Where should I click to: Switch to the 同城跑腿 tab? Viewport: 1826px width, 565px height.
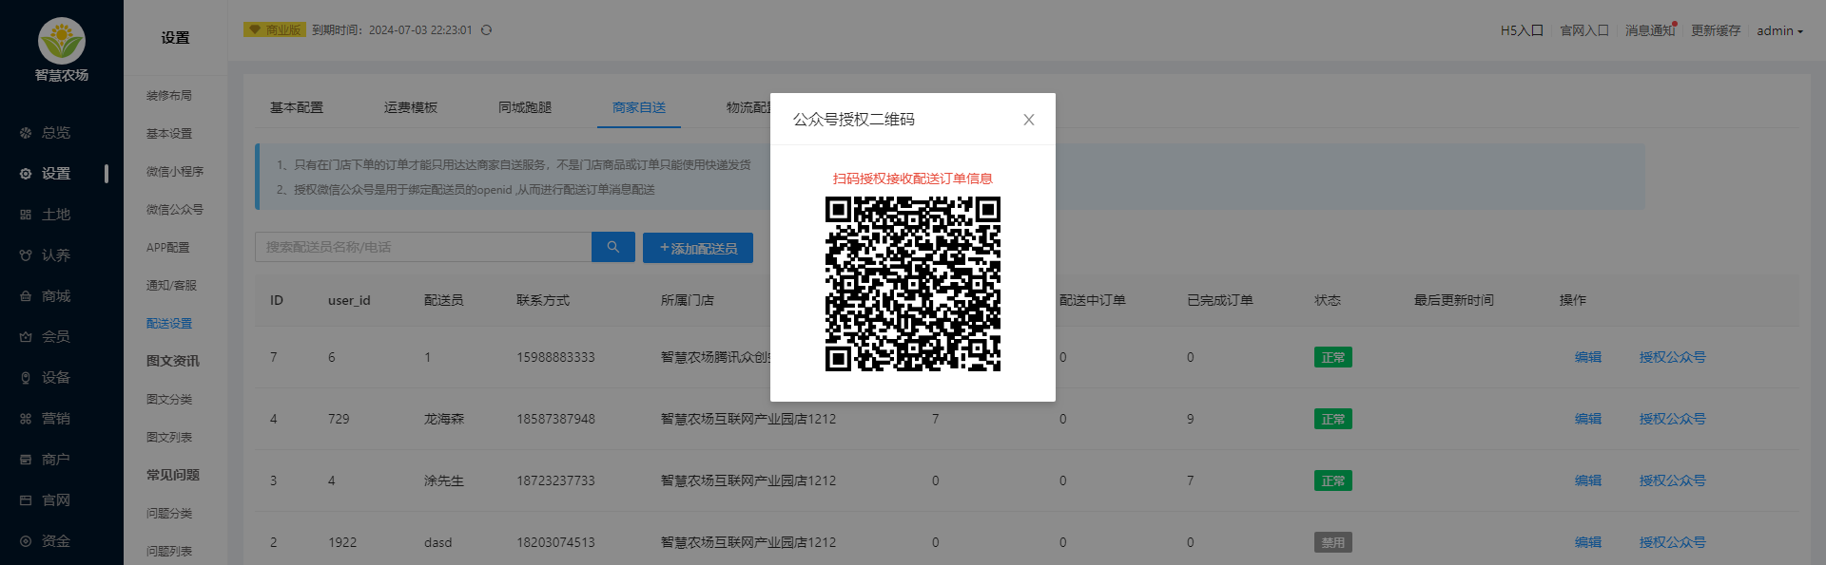pos(525,107)
